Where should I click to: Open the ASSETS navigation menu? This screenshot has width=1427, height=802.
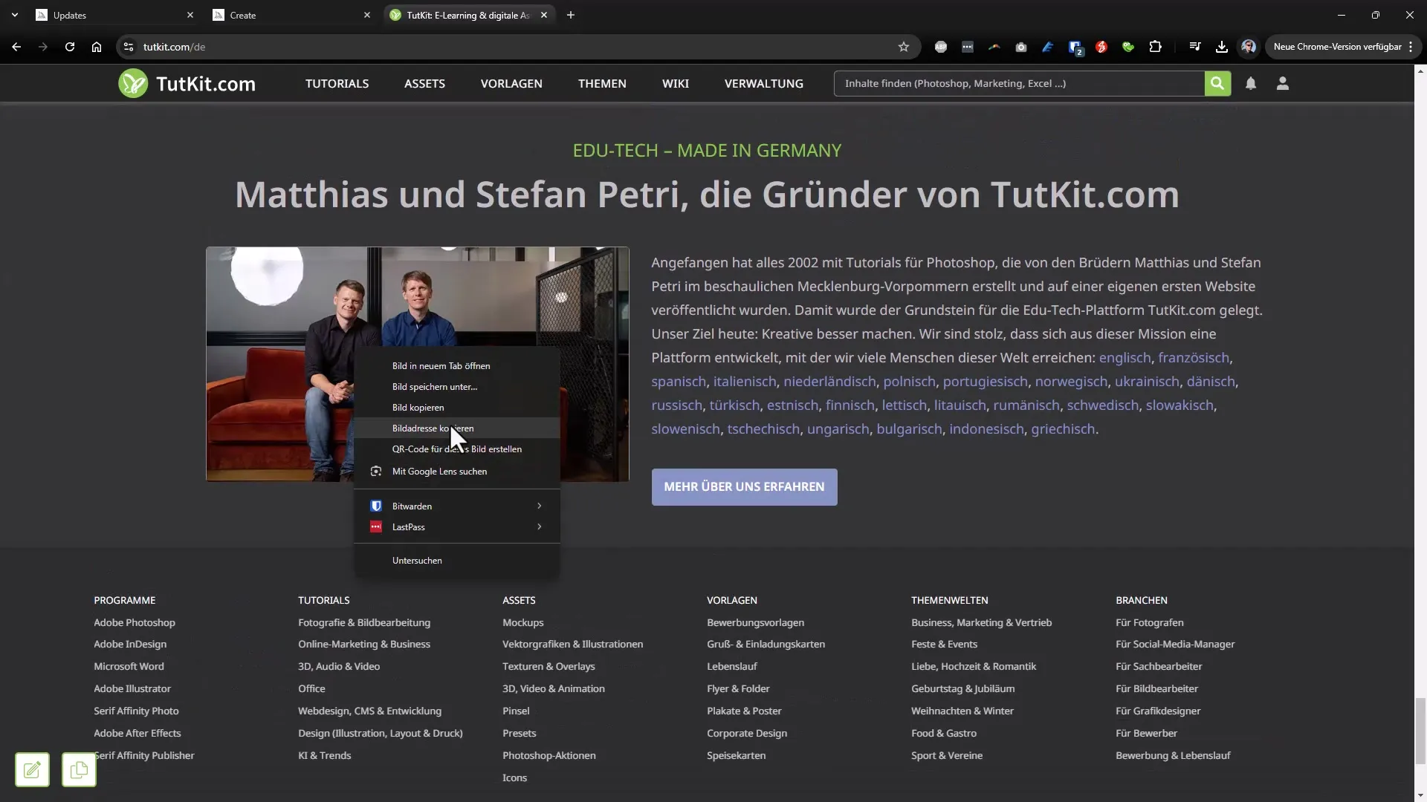(424, 83)
